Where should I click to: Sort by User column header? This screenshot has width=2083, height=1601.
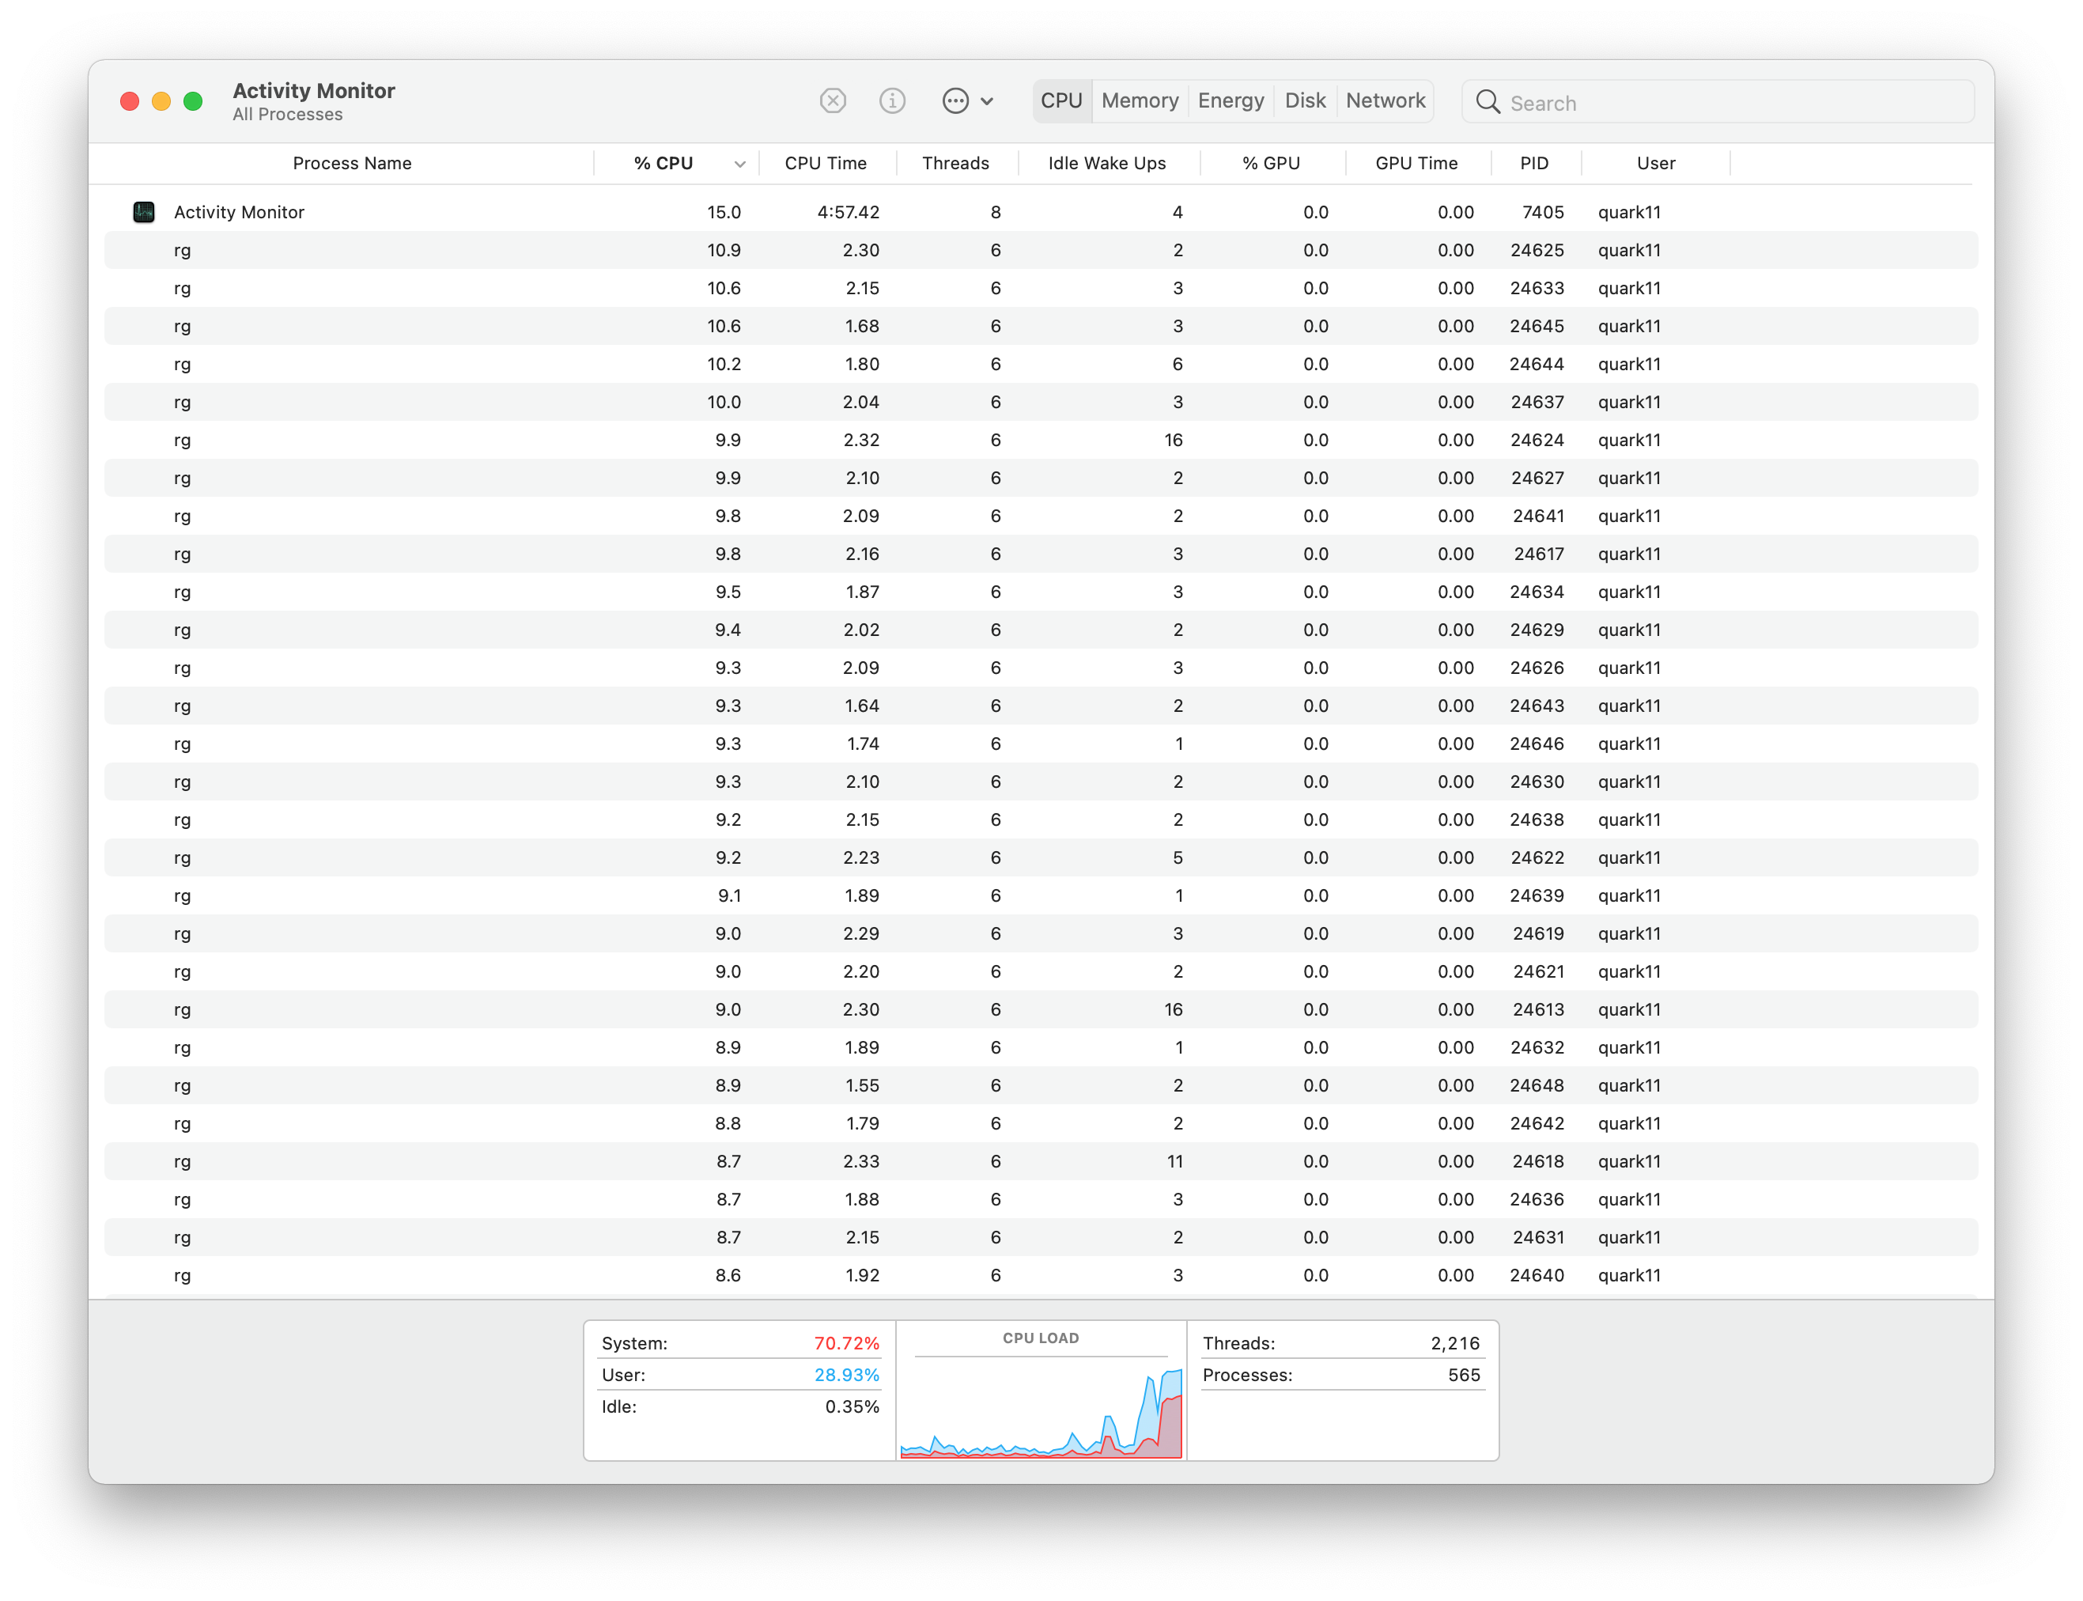tap(1655, 163)
